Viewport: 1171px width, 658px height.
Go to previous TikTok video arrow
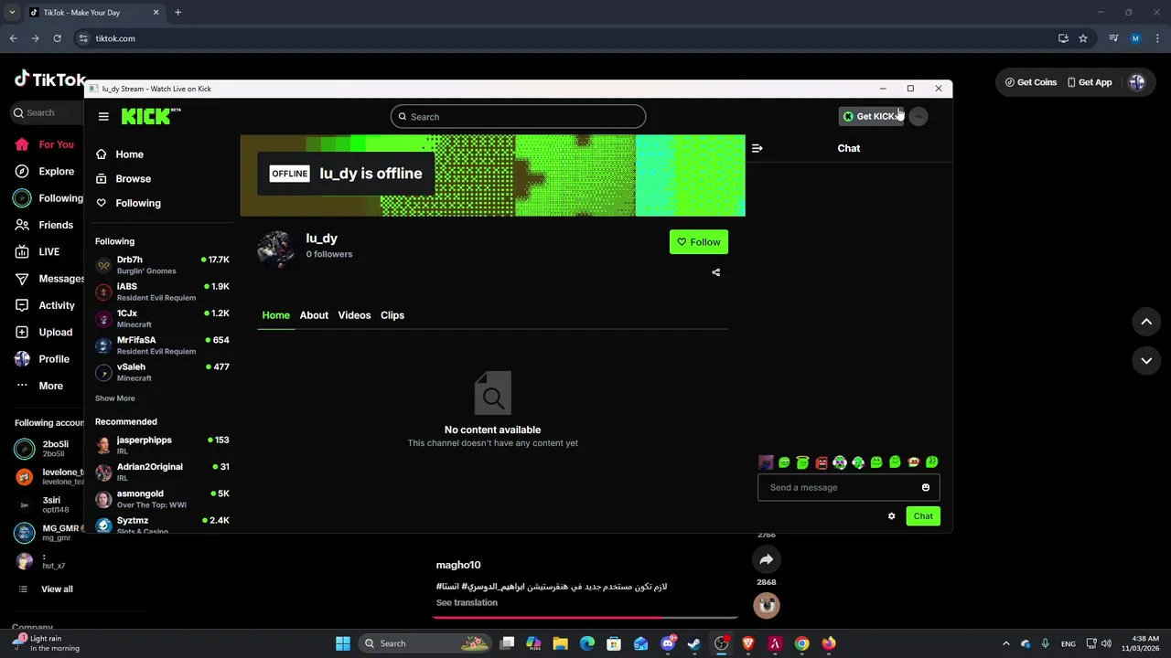point(1146,322)
